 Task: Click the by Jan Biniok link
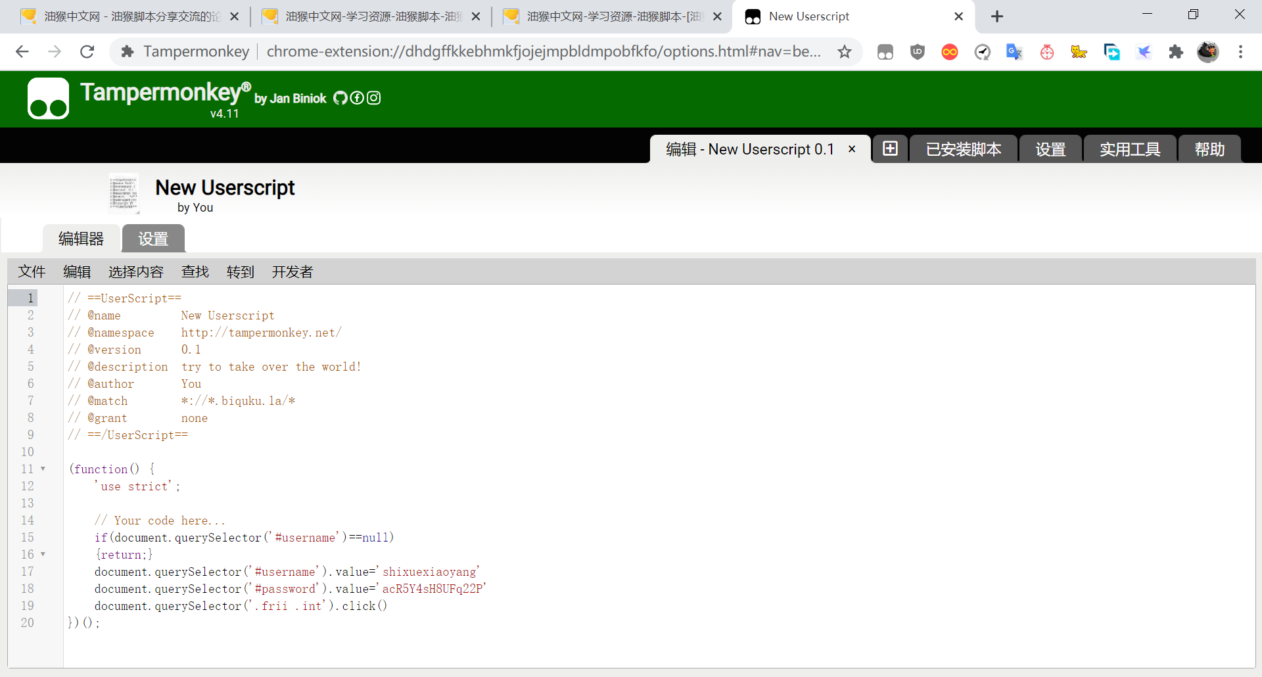click(x=290, y=98)
